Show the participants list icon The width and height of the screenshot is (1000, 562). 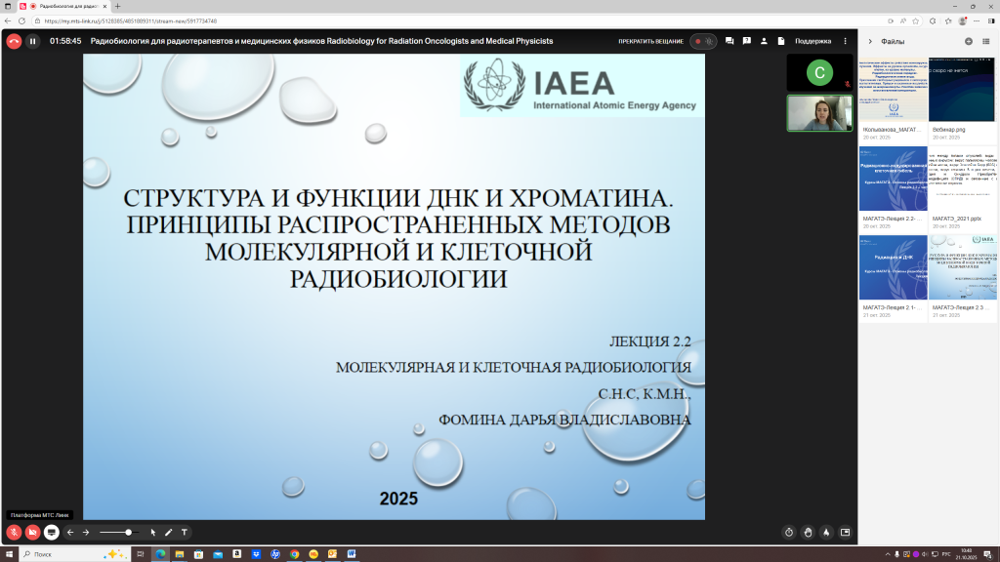click(765, 41)
